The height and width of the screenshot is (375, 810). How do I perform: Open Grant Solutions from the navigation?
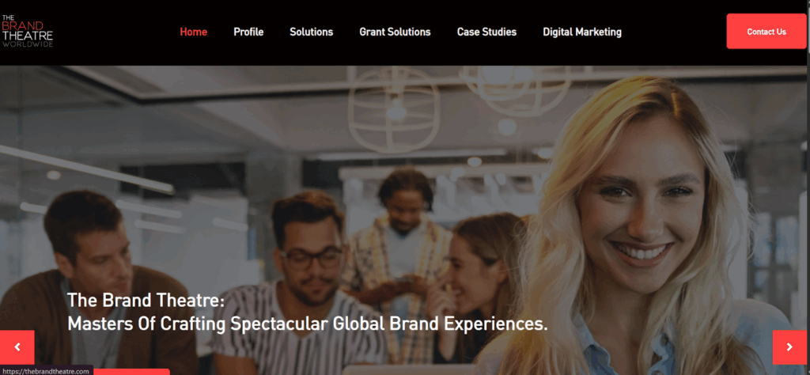[396, 32]
